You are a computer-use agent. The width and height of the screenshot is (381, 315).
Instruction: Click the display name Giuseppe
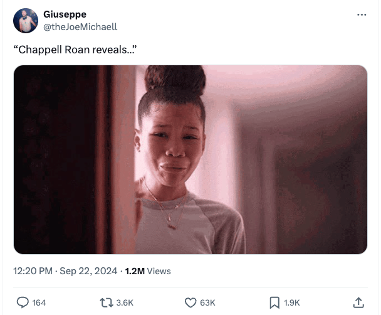(65, 14)
